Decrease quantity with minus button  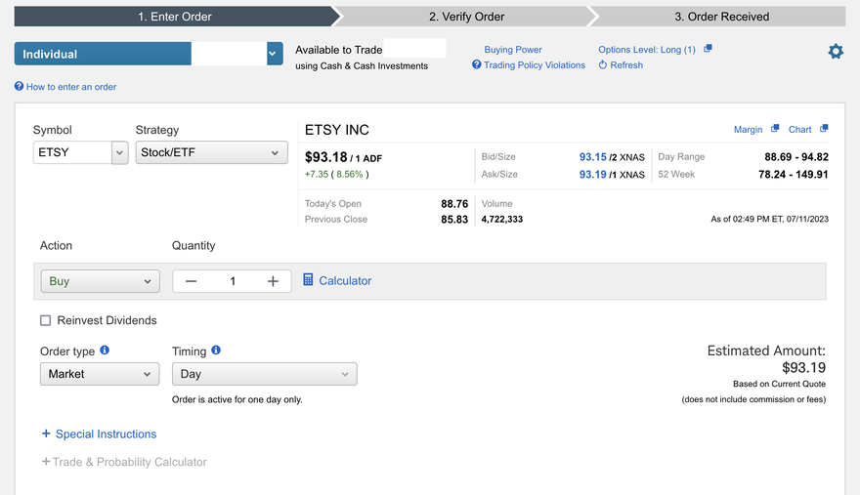tap(191, 281)
